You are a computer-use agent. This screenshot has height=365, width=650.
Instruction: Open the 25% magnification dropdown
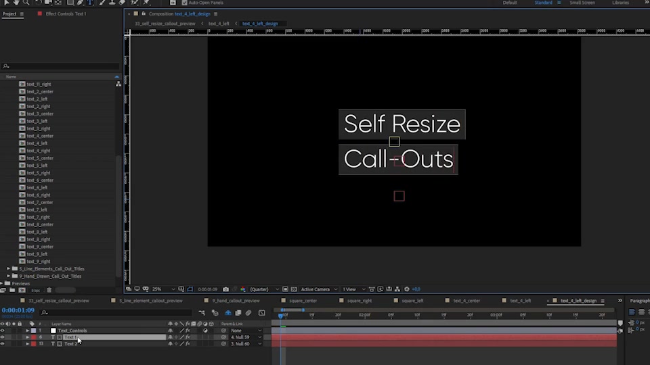point(163,289)
